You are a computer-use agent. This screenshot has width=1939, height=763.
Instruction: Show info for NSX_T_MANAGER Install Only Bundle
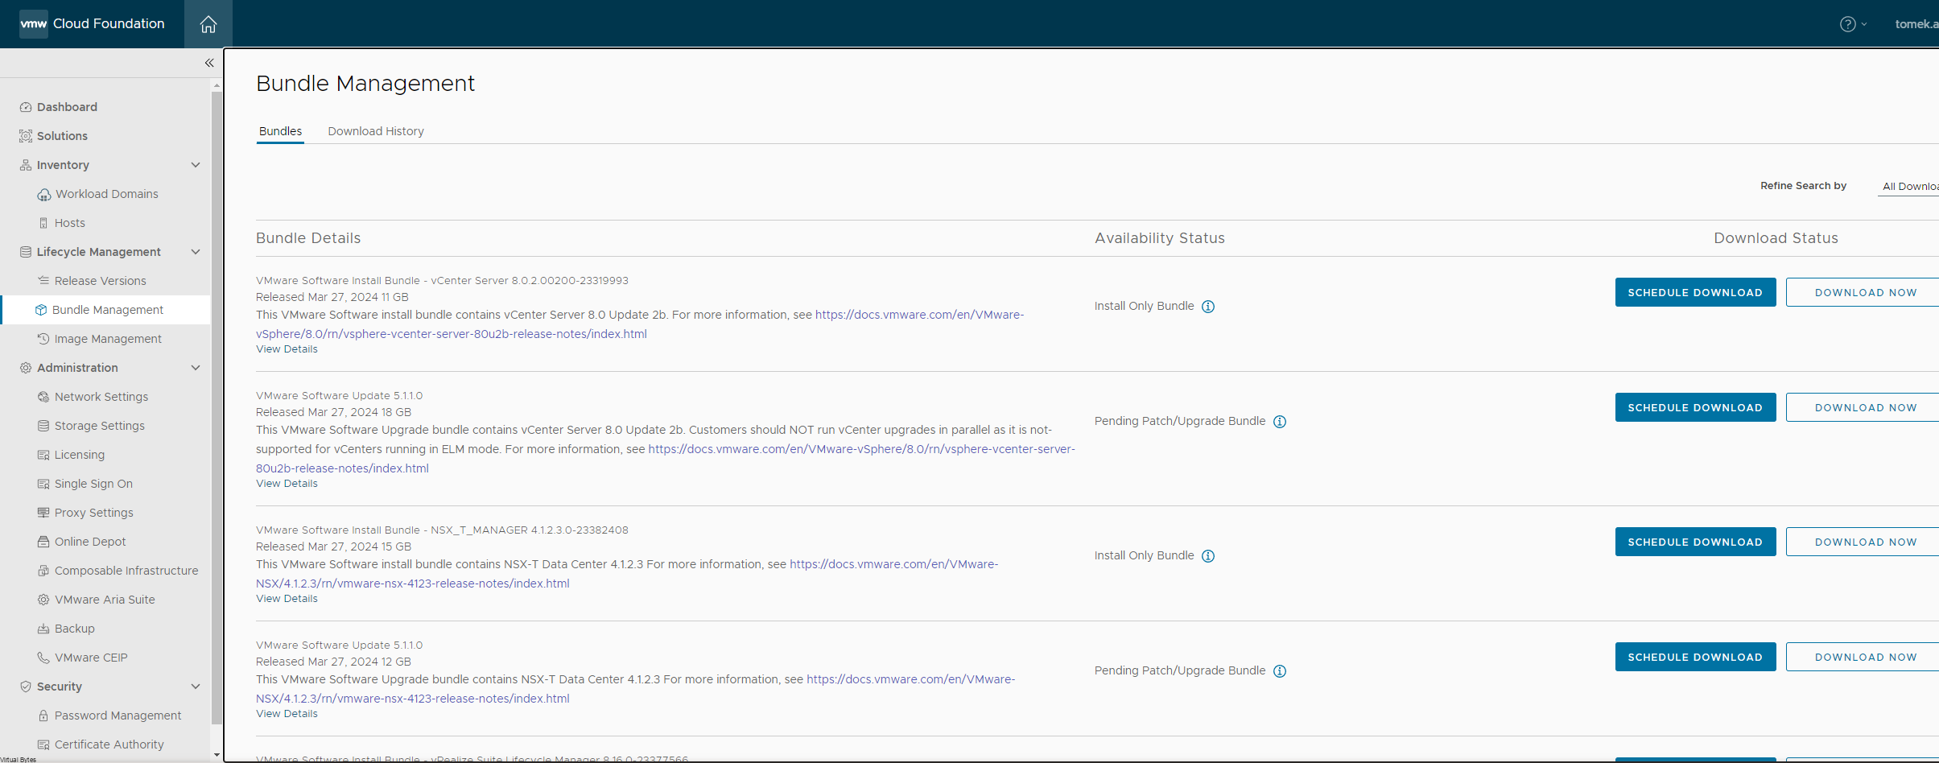point(1208,556)
